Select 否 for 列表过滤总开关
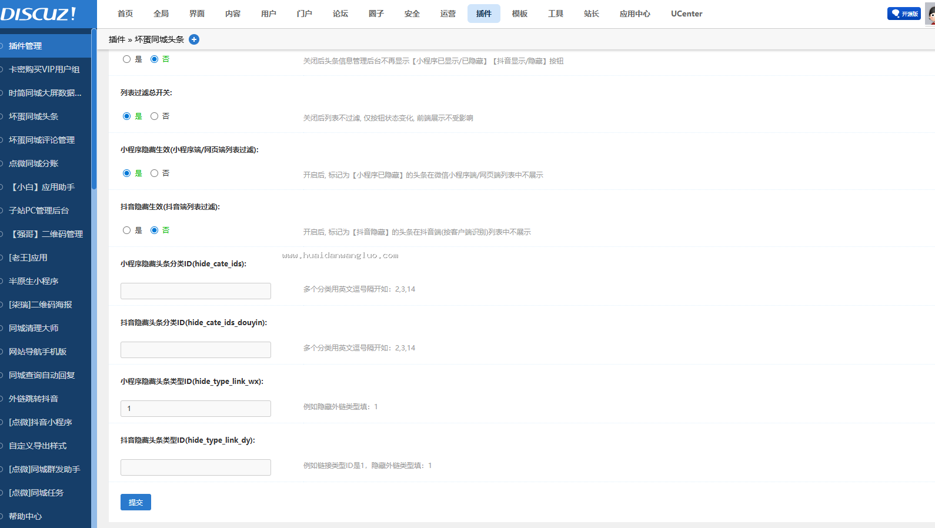Image resolution: width=935 pixels, height=528 pixels. coord(154,116)
